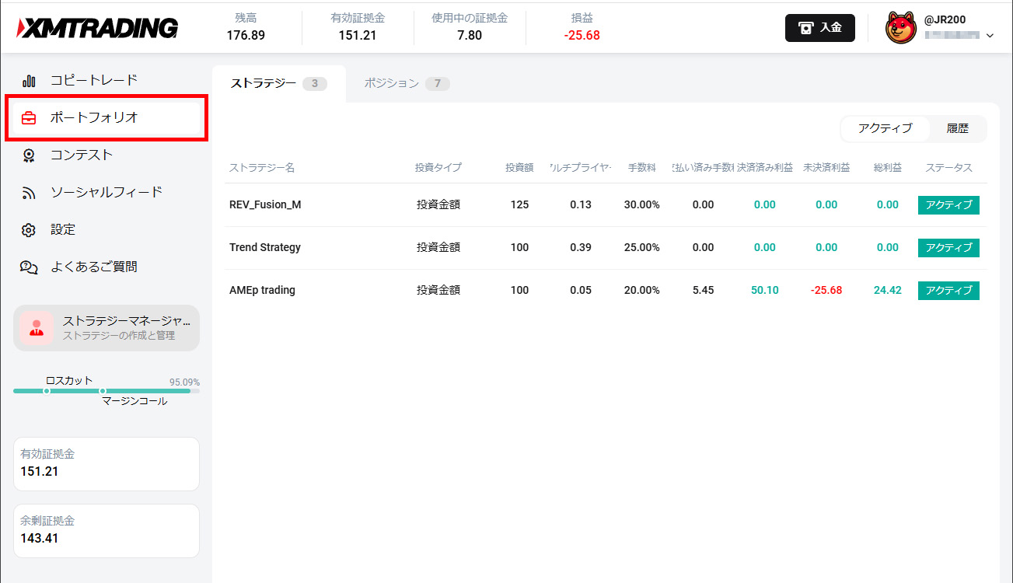Click the deposit wallet icon
The image size is (1013, 583).
click(x=806, y=28)
